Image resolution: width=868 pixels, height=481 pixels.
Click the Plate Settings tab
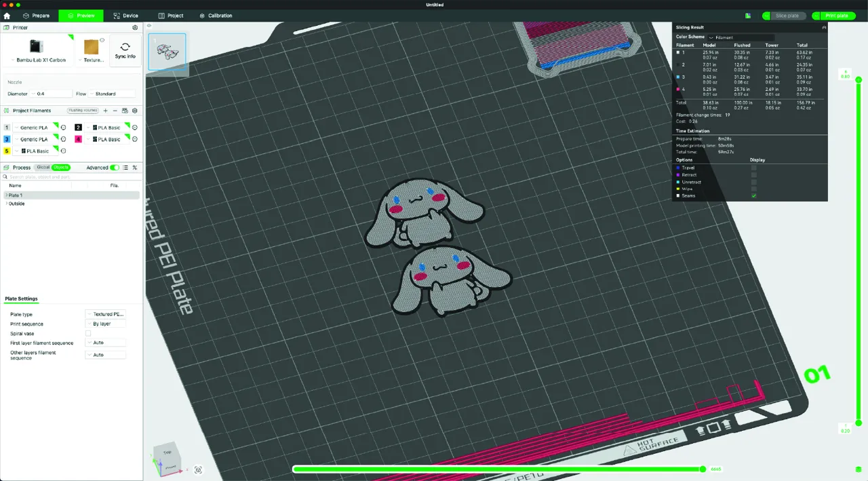pyautogui.click(x=21, y=299)
